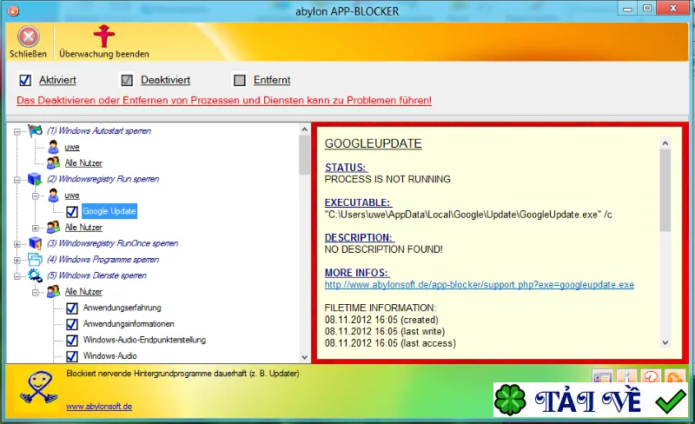Click the GOOGLEUPDATE heading in info panel
Screen dimensions: 695x424
pos(374,143)
